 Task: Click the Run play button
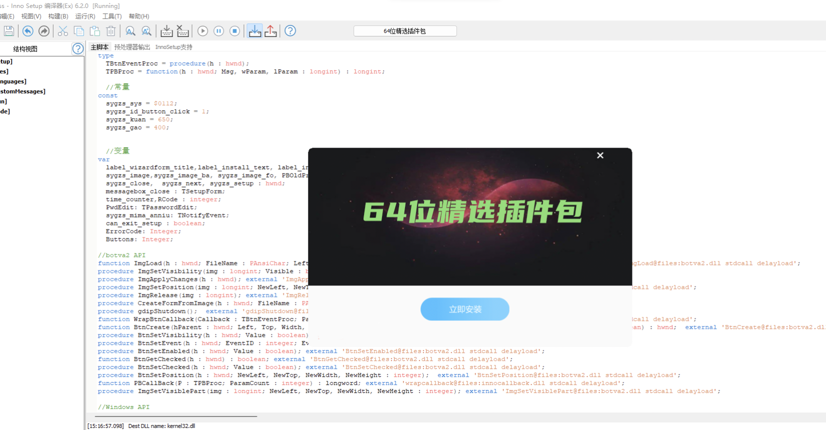(x=202, y=31)
